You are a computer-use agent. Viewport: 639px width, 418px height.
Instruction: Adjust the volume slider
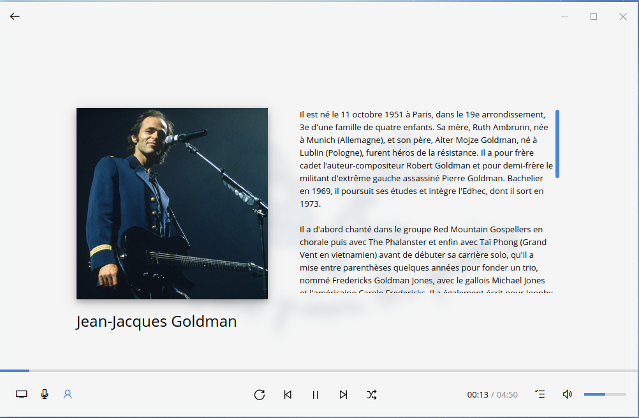tap(605, 394)
